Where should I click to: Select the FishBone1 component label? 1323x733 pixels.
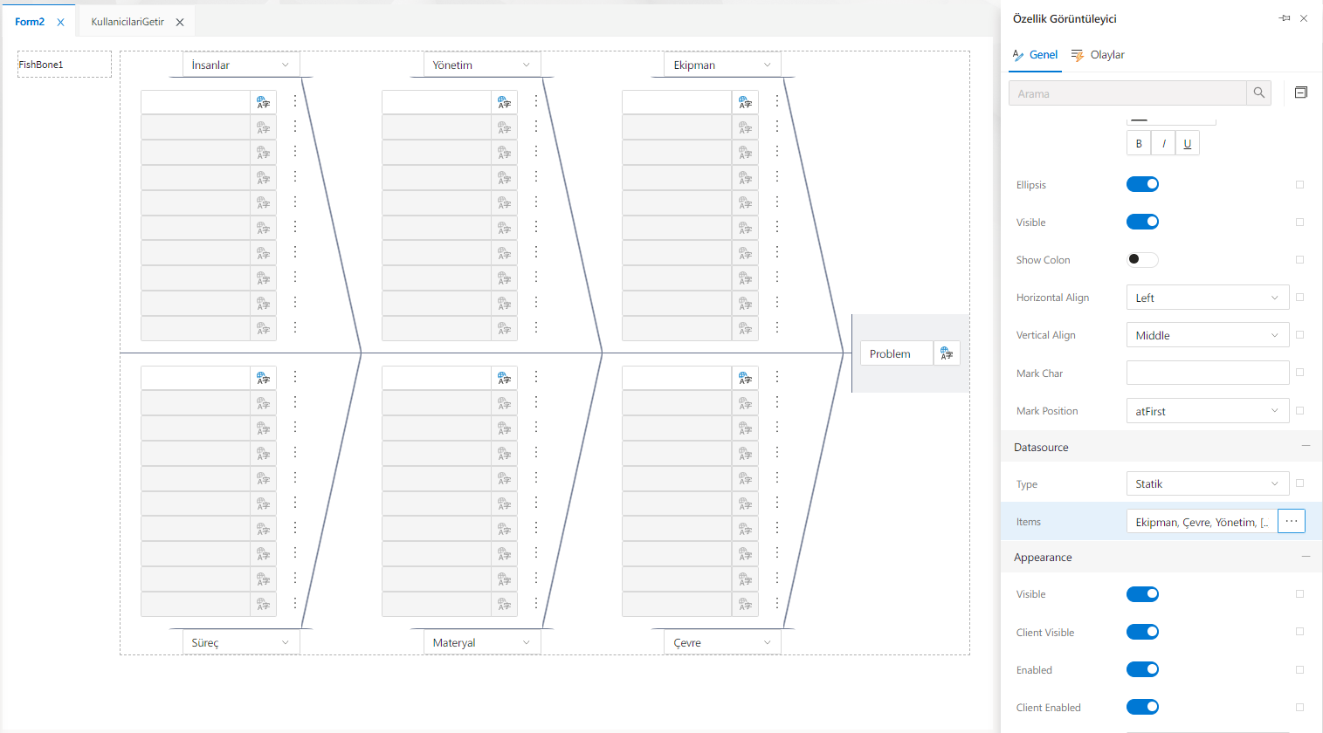pos(64,65)
